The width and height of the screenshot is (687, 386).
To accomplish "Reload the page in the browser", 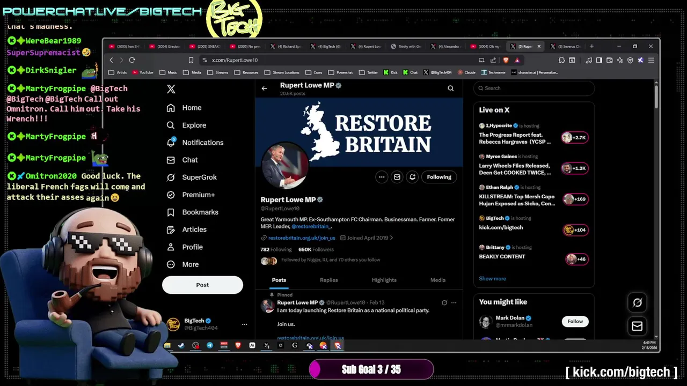I will tap(132, 60).
